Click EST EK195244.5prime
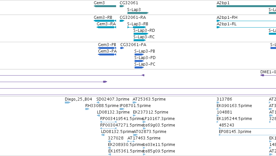 tap(218, 122)
